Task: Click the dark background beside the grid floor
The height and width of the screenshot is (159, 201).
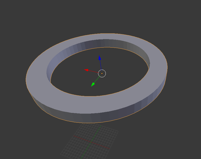Action: coord(154,141)
